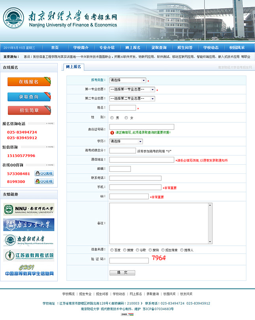Image resolution: width=255 pixels, height=320 pixels.
Task: Select the 男 gender radio button
Action: click(x=112, y=118)
